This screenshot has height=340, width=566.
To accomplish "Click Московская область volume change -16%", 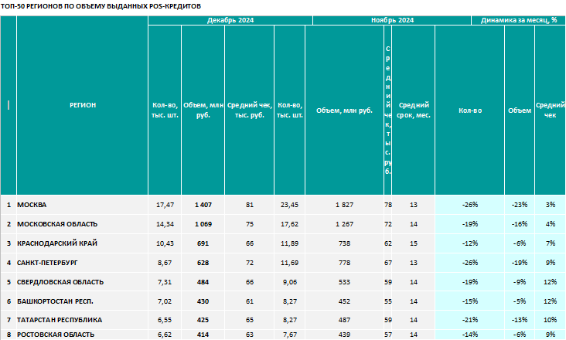I will pyautogui.click(x=520, y=224).
